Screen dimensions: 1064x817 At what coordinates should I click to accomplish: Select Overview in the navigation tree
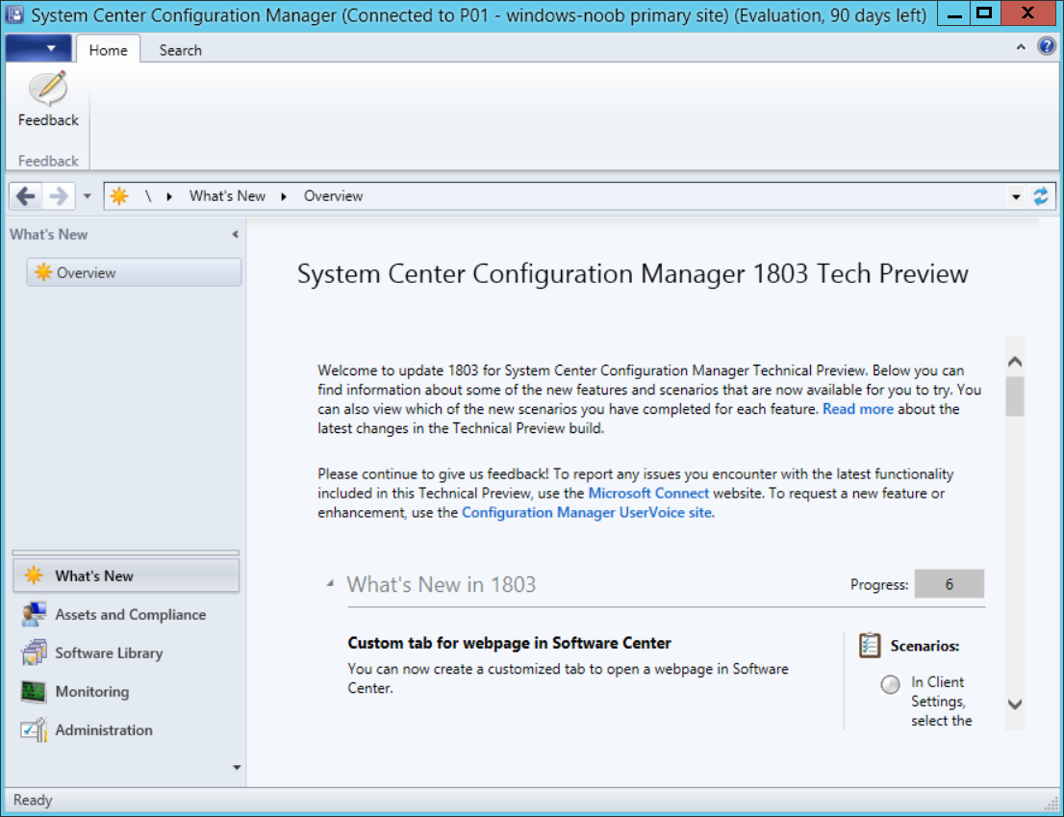(x=134, y=272)
